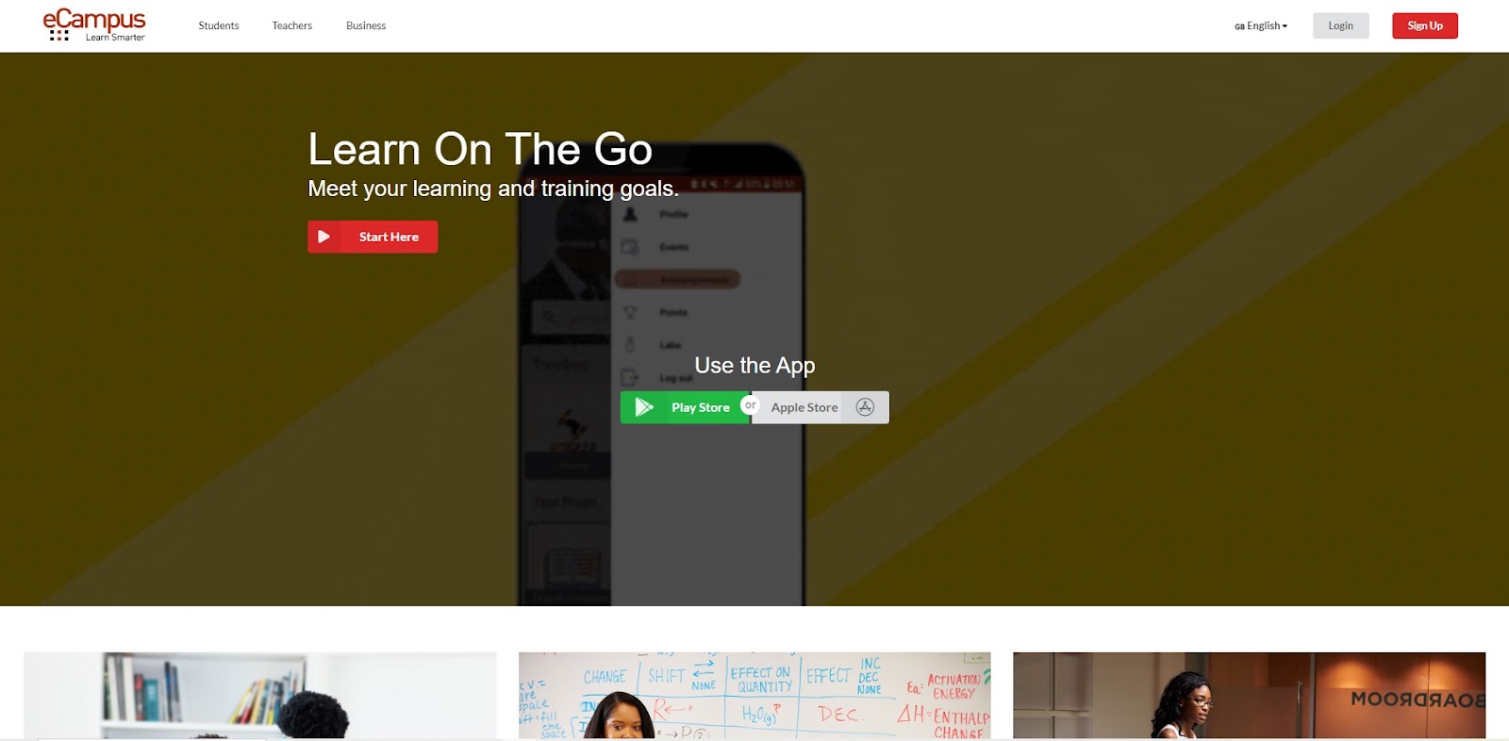Open the Business menu item
The height and width of the screenshot is (741, 1509).
coord(366,25)
